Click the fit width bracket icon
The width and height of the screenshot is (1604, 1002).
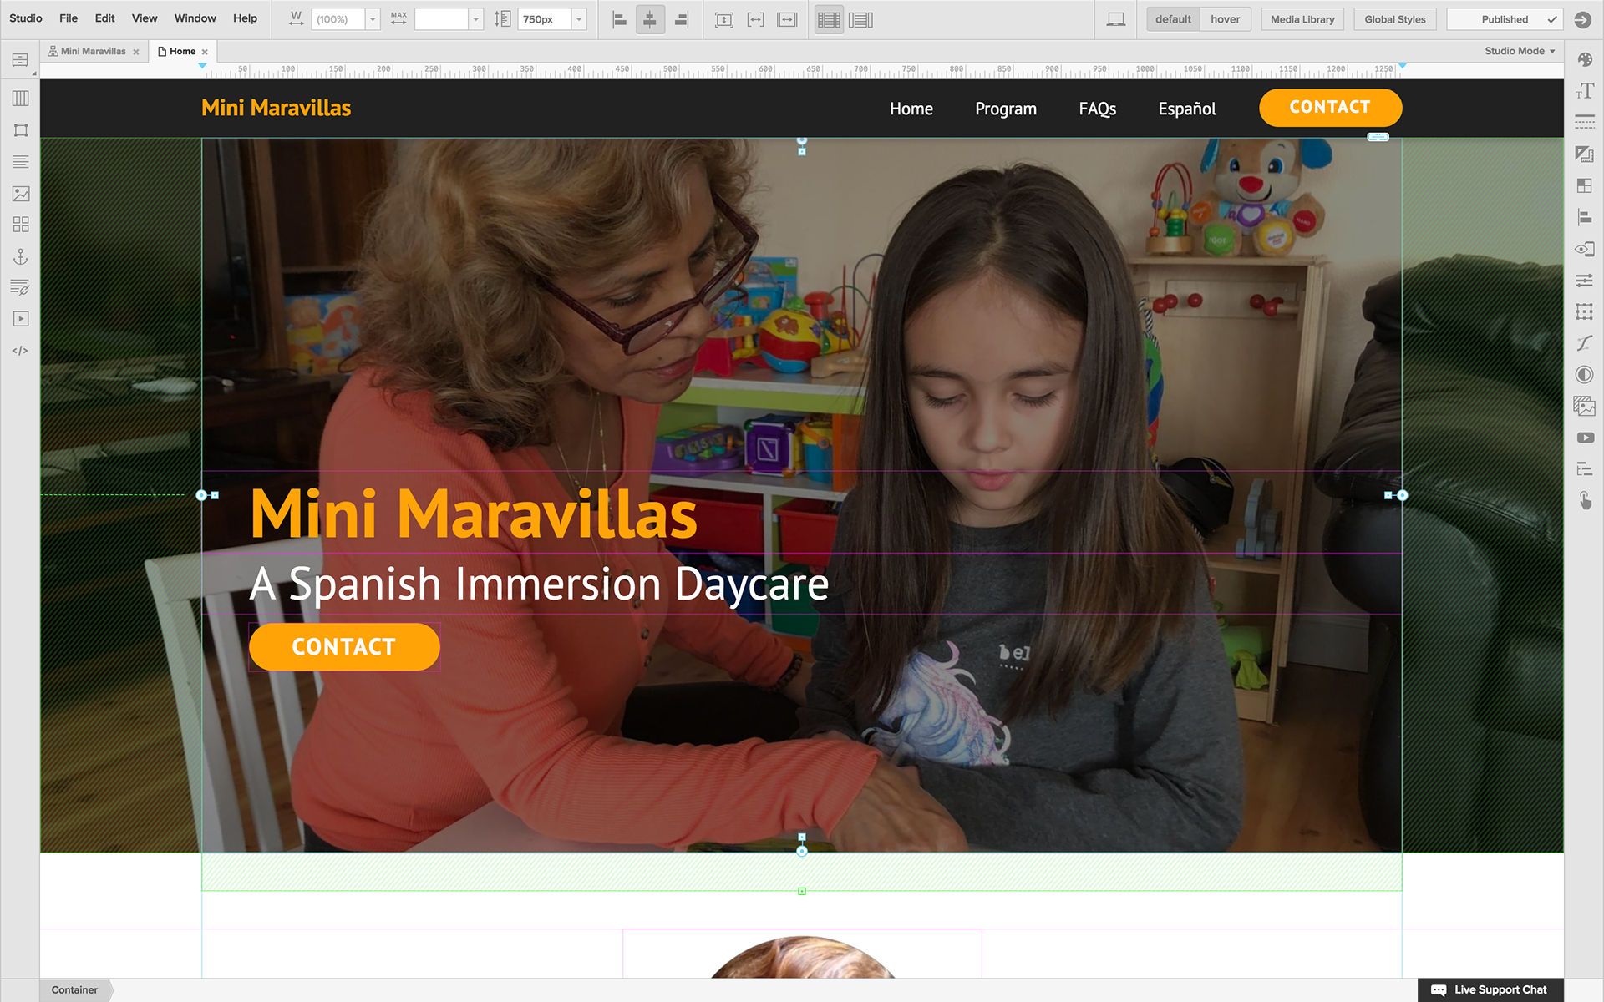tap(756, 19)
